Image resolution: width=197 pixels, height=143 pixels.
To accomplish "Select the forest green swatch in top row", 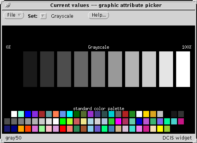I will pyautogui.click(x=132, y=114).
